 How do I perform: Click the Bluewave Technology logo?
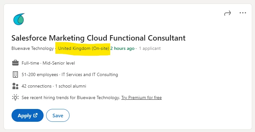pyautogui.click(x=19, y=19)
